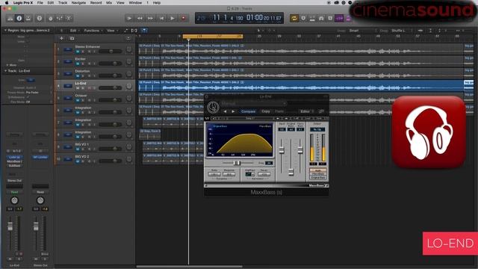
Task: Toggle the yellow Cycle mode button
Action: (x=294, y=18)
